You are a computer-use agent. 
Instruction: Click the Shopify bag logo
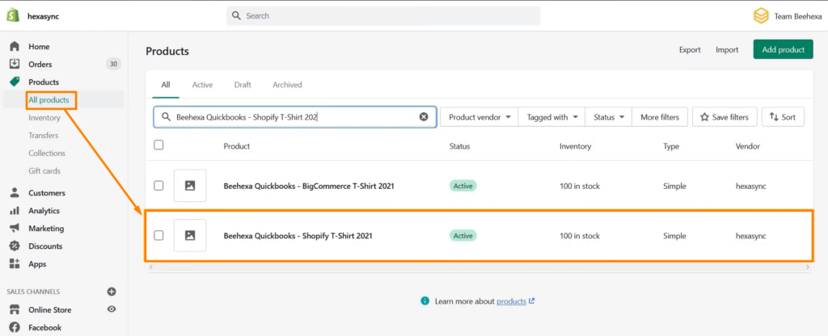[13, 16]
